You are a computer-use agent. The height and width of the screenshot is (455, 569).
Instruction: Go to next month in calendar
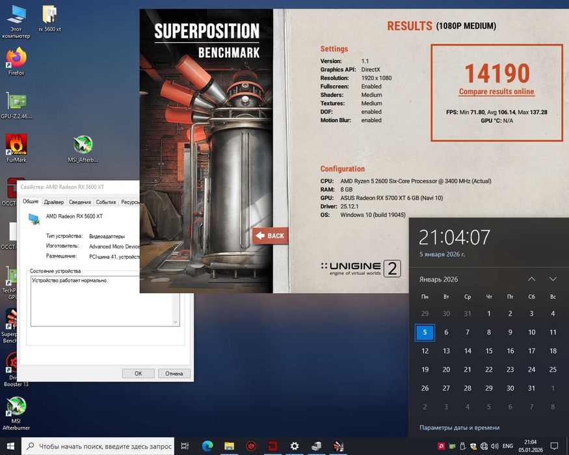click(553, 279)
